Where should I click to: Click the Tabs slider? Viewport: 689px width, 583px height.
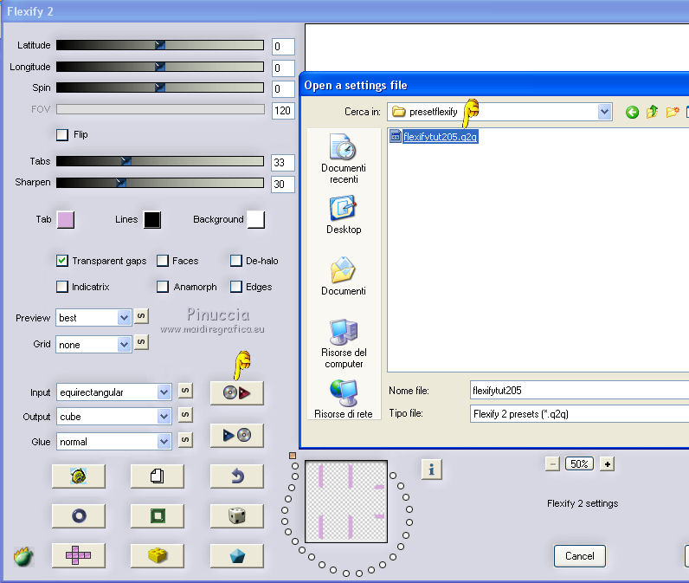[160, 161]
